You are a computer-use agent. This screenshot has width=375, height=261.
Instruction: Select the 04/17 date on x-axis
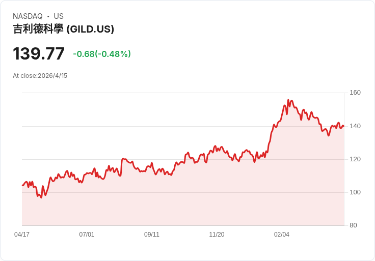22,235
